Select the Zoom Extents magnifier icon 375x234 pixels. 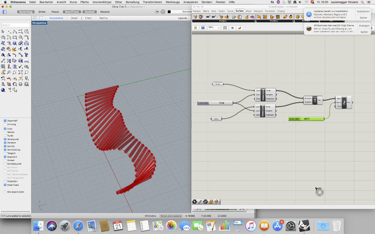click(20, 72)
